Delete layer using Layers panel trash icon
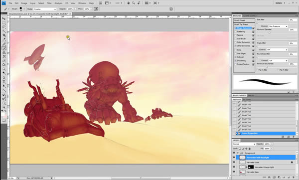Screen dimensions: 299x180 point(294,178)
